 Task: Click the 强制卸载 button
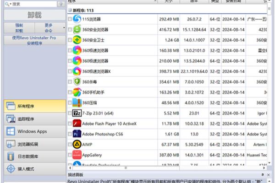pos(19,28)
